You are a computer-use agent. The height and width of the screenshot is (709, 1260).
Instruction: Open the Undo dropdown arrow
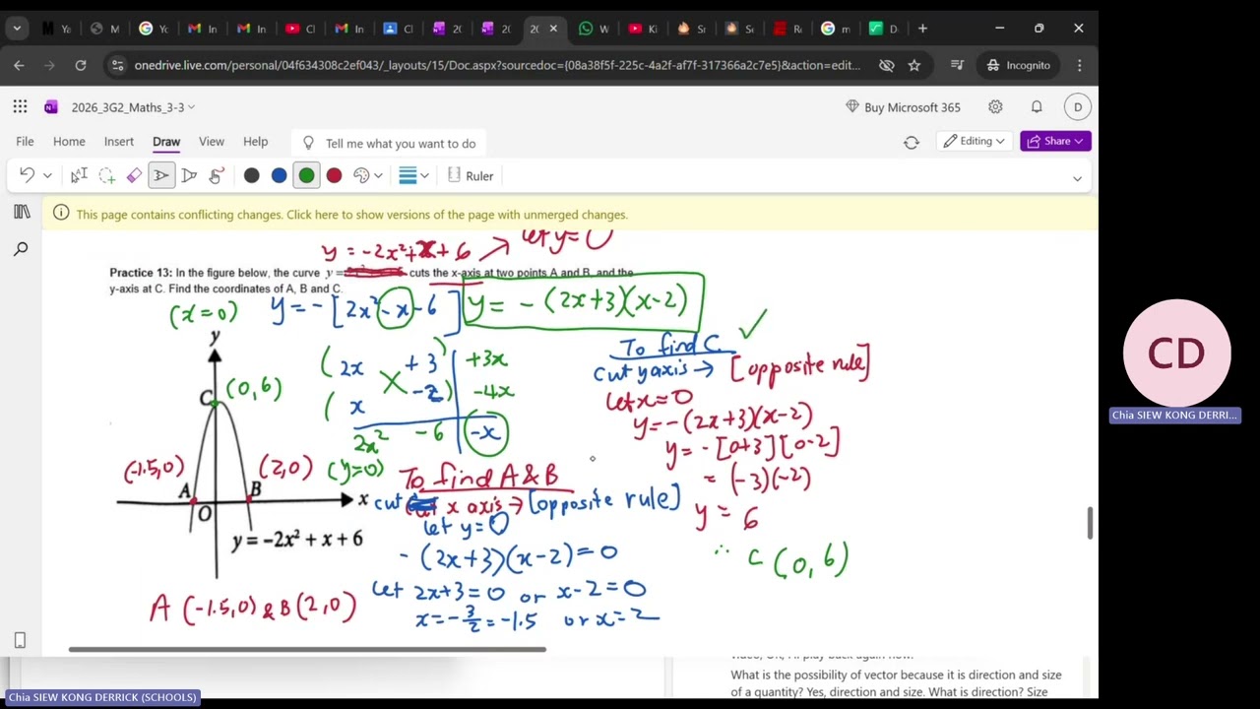click(46, 176)
